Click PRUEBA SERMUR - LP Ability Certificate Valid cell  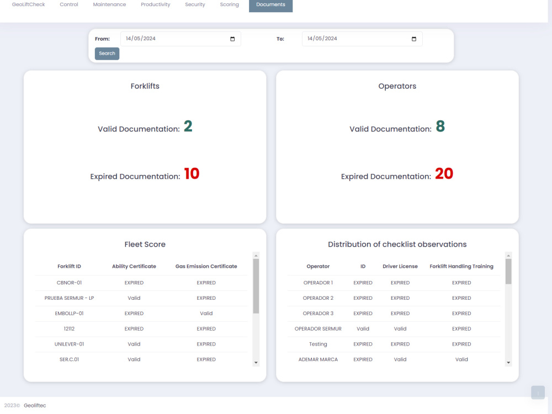pyautogui.click(x=134, y=298)
